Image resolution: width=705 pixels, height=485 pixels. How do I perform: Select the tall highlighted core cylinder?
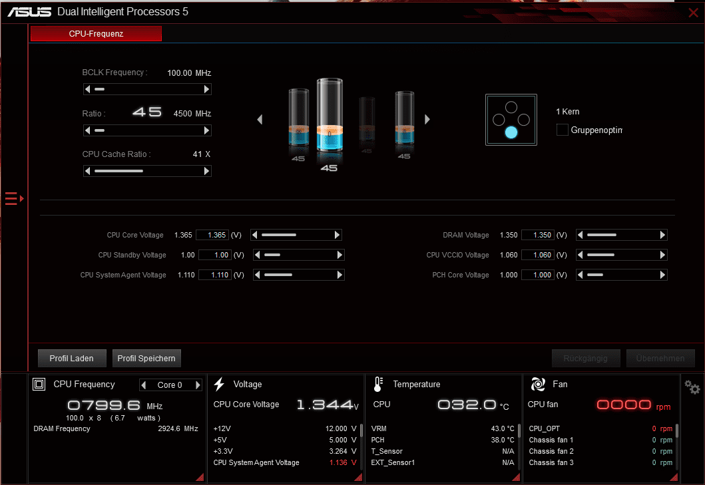[330, 114]
